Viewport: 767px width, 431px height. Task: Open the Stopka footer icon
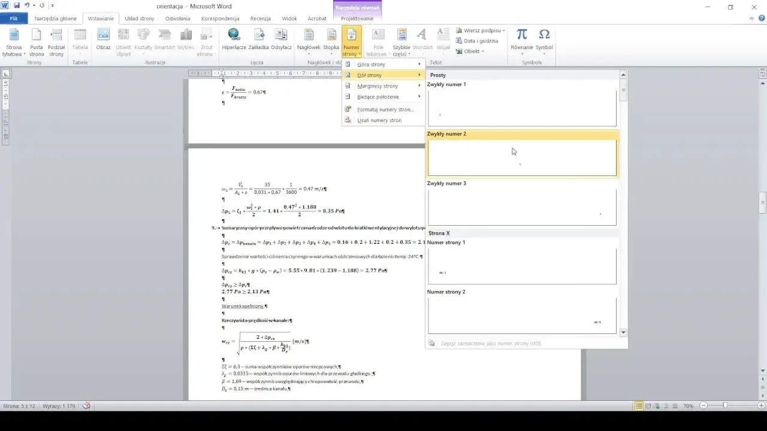click(331, 39)
